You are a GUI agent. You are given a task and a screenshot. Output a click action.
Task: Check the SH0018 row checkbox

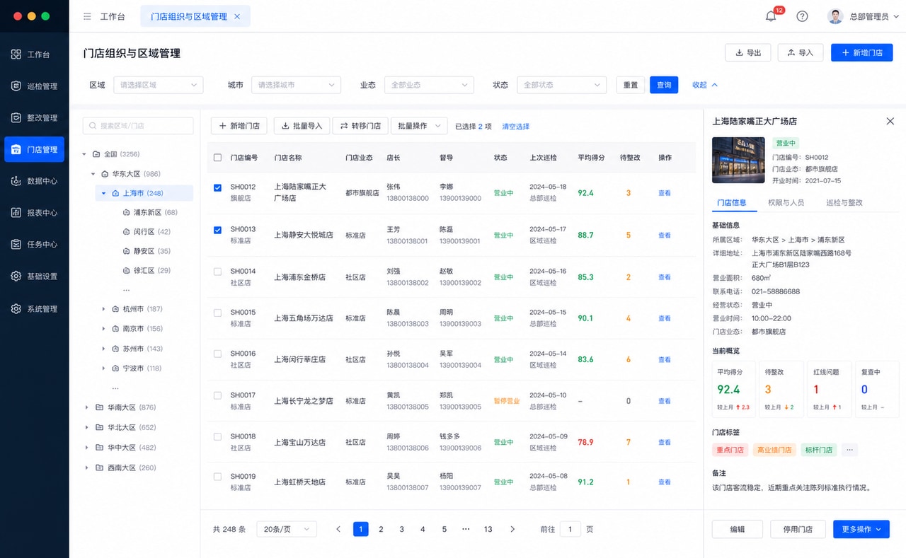(x=217, y=436)
